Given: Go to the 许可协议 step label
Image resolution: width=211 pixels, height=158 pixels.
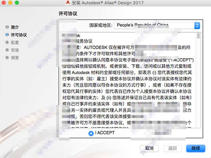Looking at the screenshot, I should pos(19,35).
